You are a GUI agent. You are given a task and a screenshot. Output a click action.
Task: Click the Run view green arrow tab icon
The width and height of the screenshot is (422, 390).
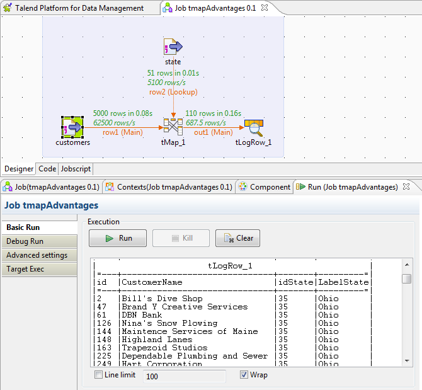coord(300,186)
